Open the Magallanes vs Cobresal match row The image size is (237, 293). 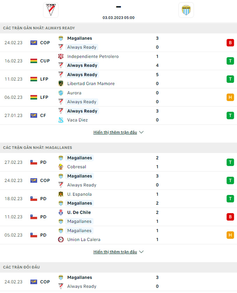[x=118, y=162]
